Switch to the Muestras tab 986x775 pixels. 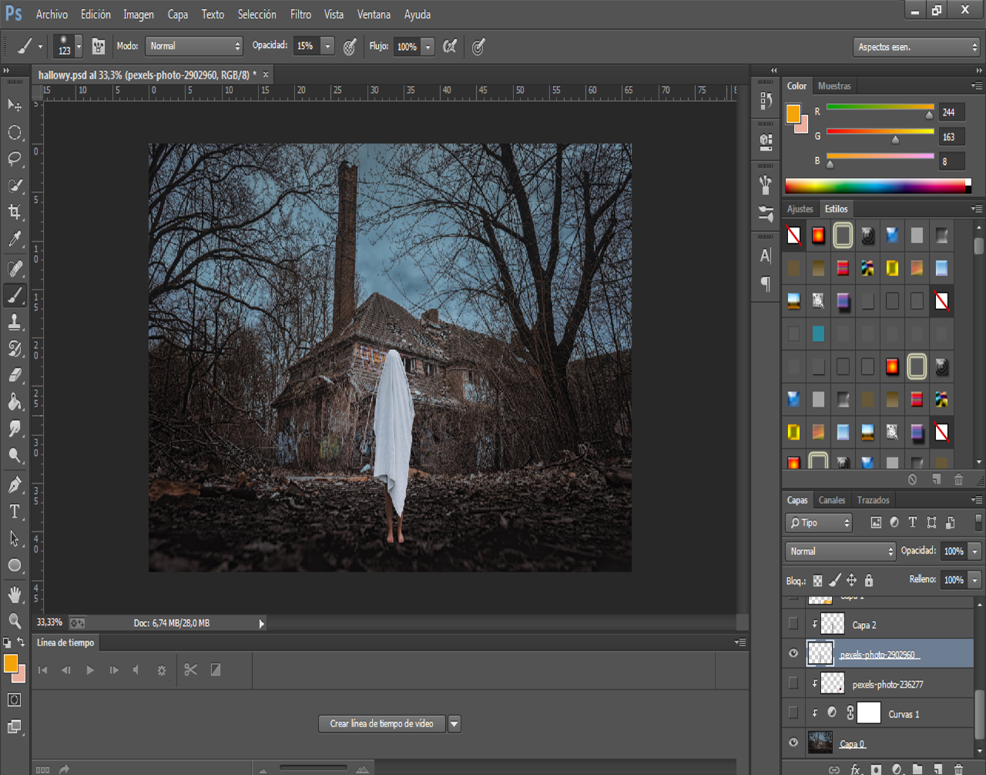click(x=834, y=86)
